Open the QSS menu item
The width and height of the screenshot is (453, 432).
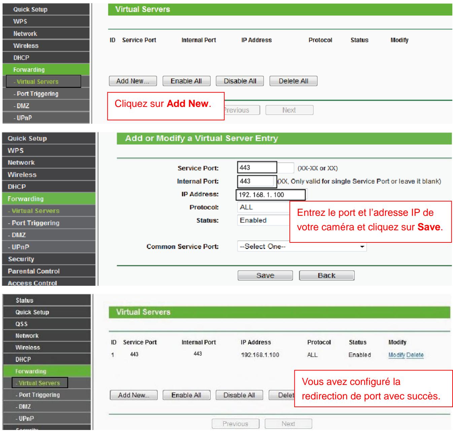click(x=47, y=324)
